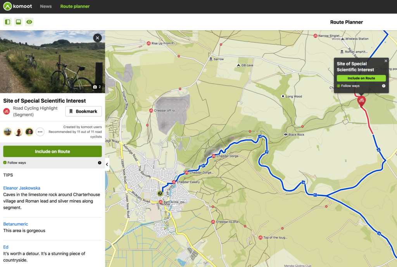
Task: Click the sidebar Include on Route button
Action: tap(52, 152)
